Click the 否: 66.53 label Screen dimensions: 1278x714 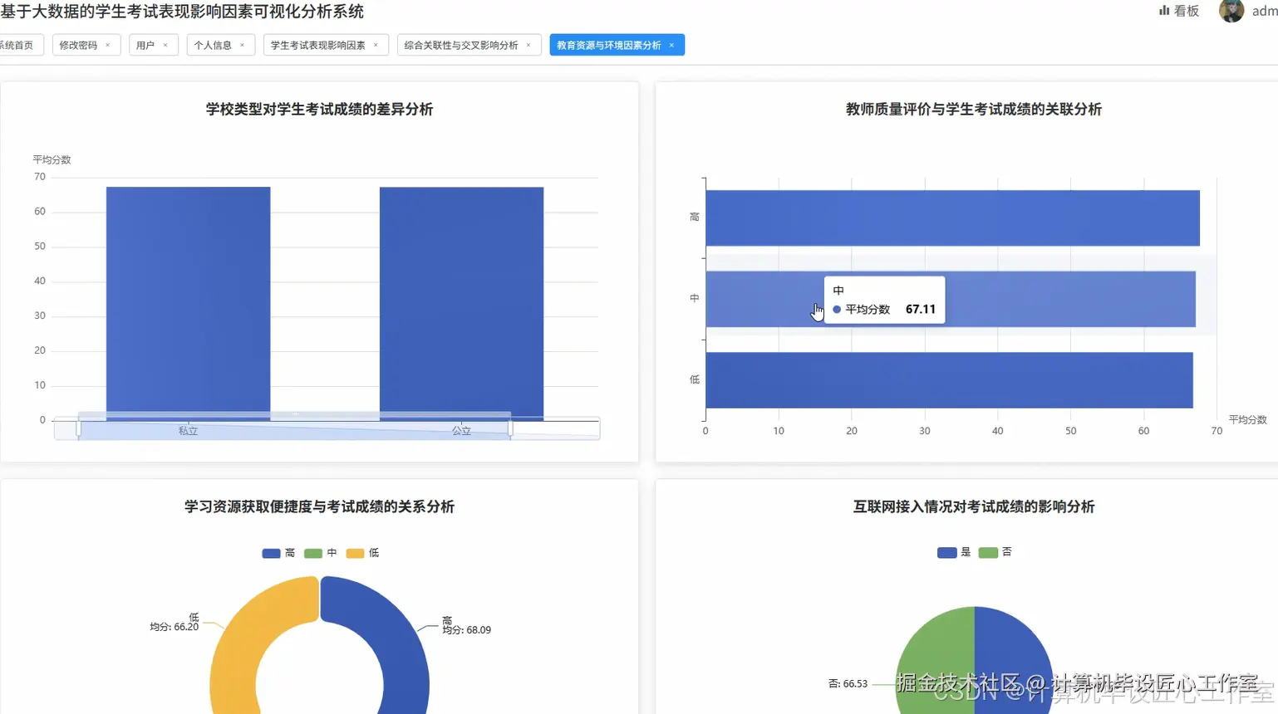pyautogui.click(x=848, y=684)
